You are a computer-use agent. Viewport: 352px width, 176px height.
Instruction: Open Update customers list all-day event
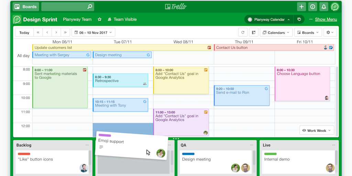[x=122, y=47]
